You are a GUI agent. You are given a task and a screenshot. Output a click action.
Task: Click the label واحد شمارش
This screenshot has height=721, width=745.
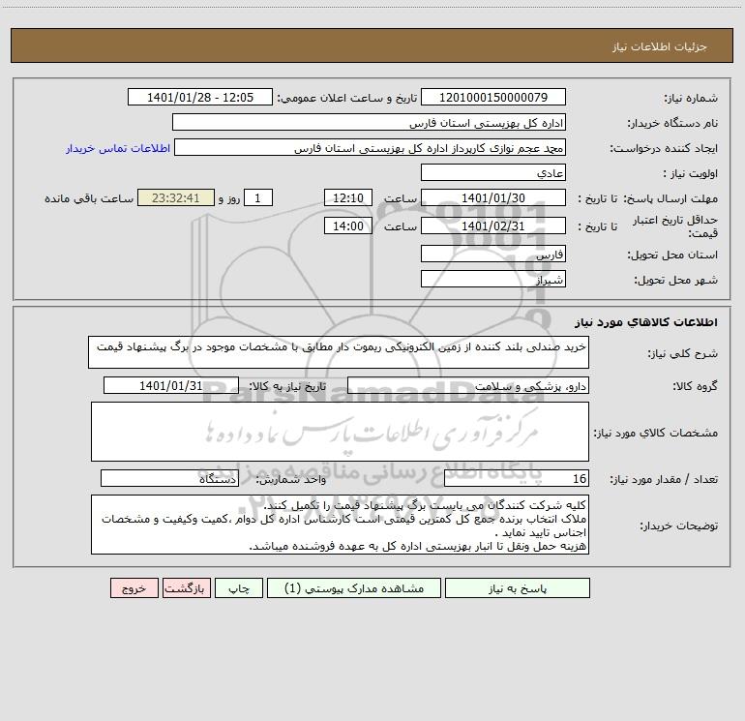(291, 479)
